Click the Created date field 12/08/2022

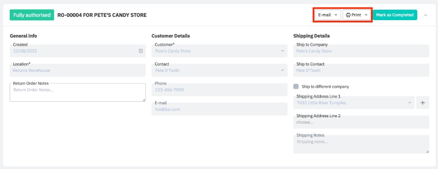78,51
